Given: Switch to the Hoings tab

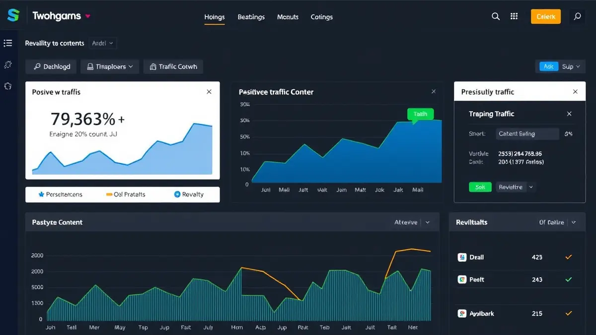Looking at the screenshot, I should [215, 17].
